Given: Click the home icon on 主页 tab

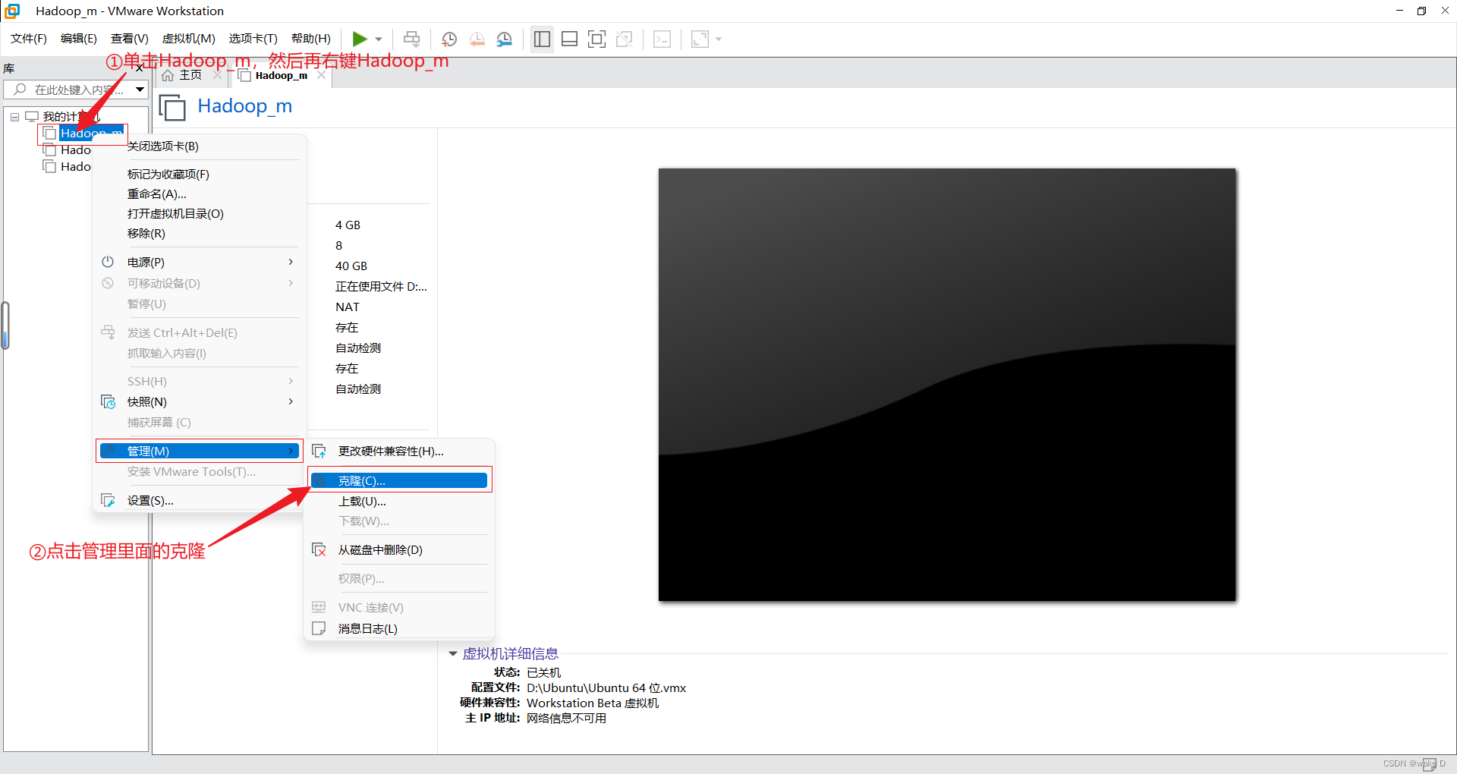Looking at the screenshot, I should (168, 75).
